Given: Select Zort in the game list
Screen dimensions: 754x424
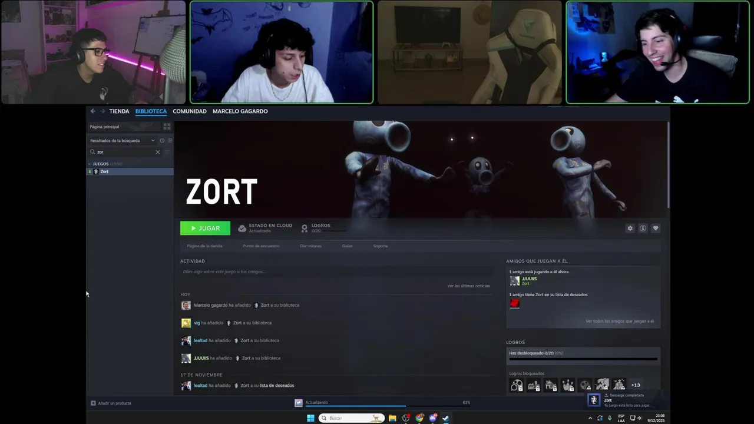Looking at the screenshot, I should [130, 171].
